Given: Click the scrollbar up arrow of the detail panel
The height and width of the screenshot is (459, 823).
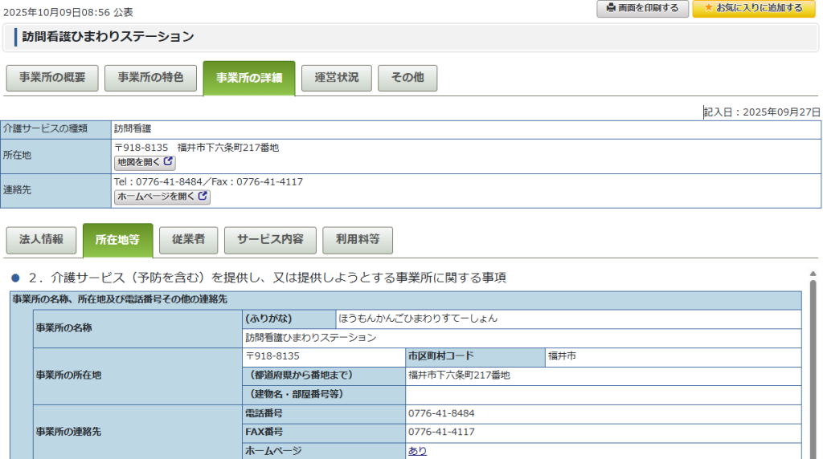Looking at the screenshot, I should click(x=813, y=274).
